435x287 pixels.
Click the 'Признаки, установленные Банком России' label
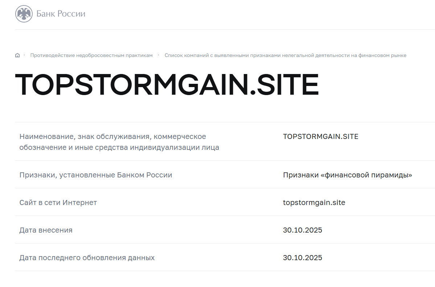(96, 175)
